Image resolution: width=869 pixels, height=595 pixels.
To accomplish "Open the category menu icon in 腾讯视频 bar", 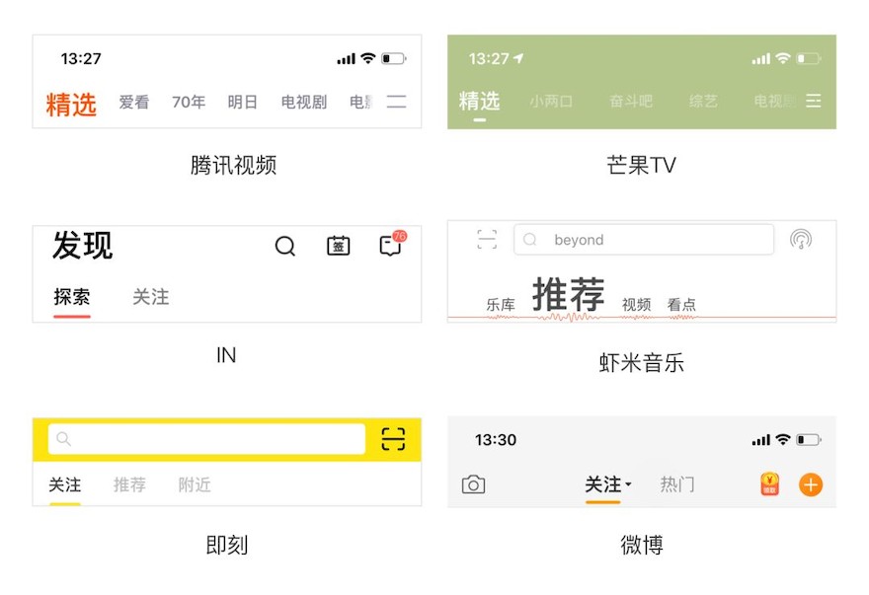I will 396,102.
